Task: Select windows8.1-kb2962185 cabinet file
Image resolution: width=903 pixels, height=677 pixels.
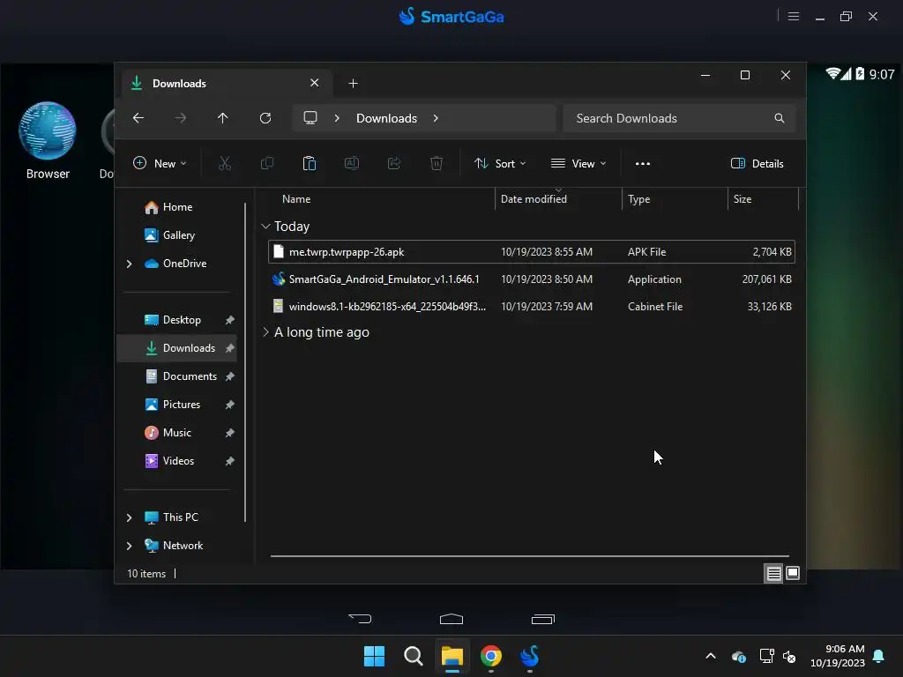Action: (532, 307)
